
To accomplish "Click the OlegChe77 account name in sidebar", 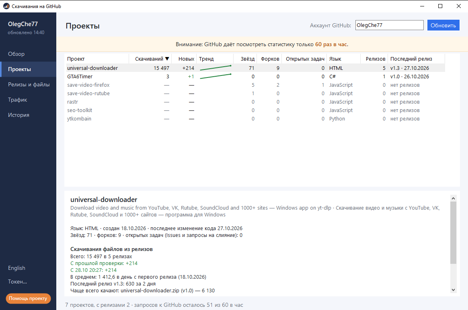I will (x=23, y=24).
